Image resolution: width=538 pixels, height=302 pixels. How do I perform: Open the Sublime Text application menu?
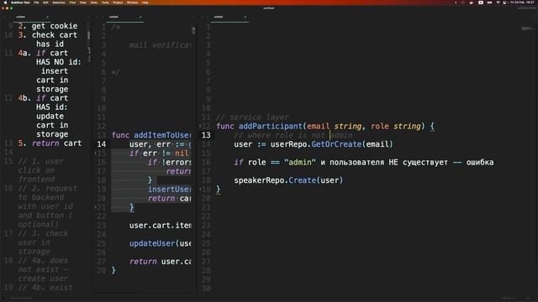pos(20,3)
